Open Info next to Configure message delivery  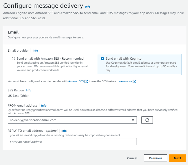click(87, 7)
